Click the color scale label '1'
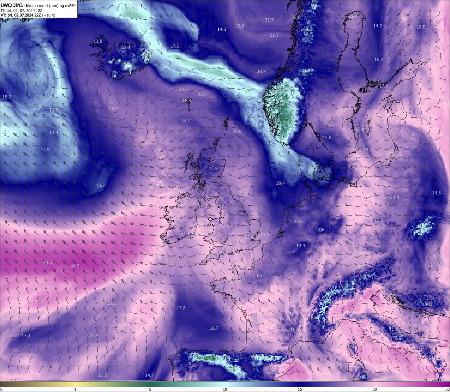The image size is (450, 392). 75,389
